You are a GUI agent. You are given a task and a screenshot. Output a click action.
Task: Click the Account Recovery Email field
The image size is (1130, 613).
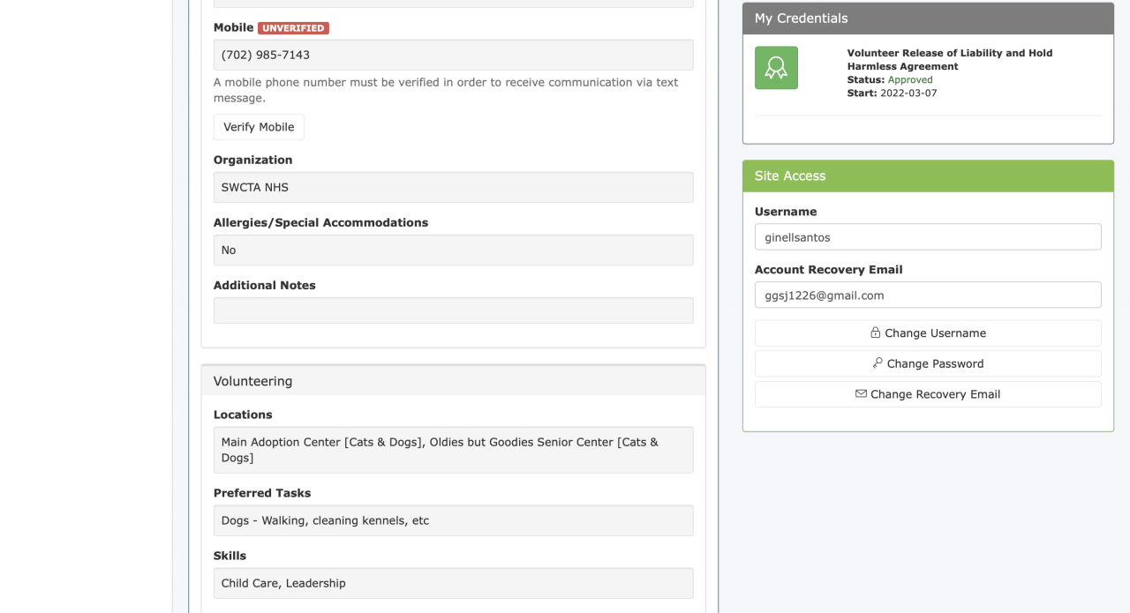pyautogui.click(x=928, y=295)
